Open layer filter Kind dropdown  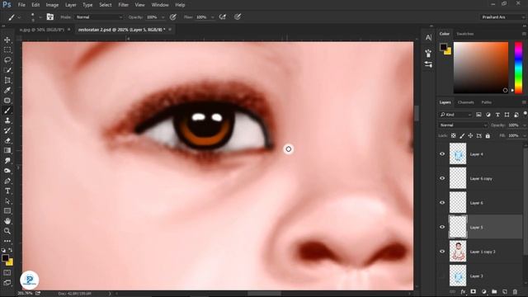455,115
